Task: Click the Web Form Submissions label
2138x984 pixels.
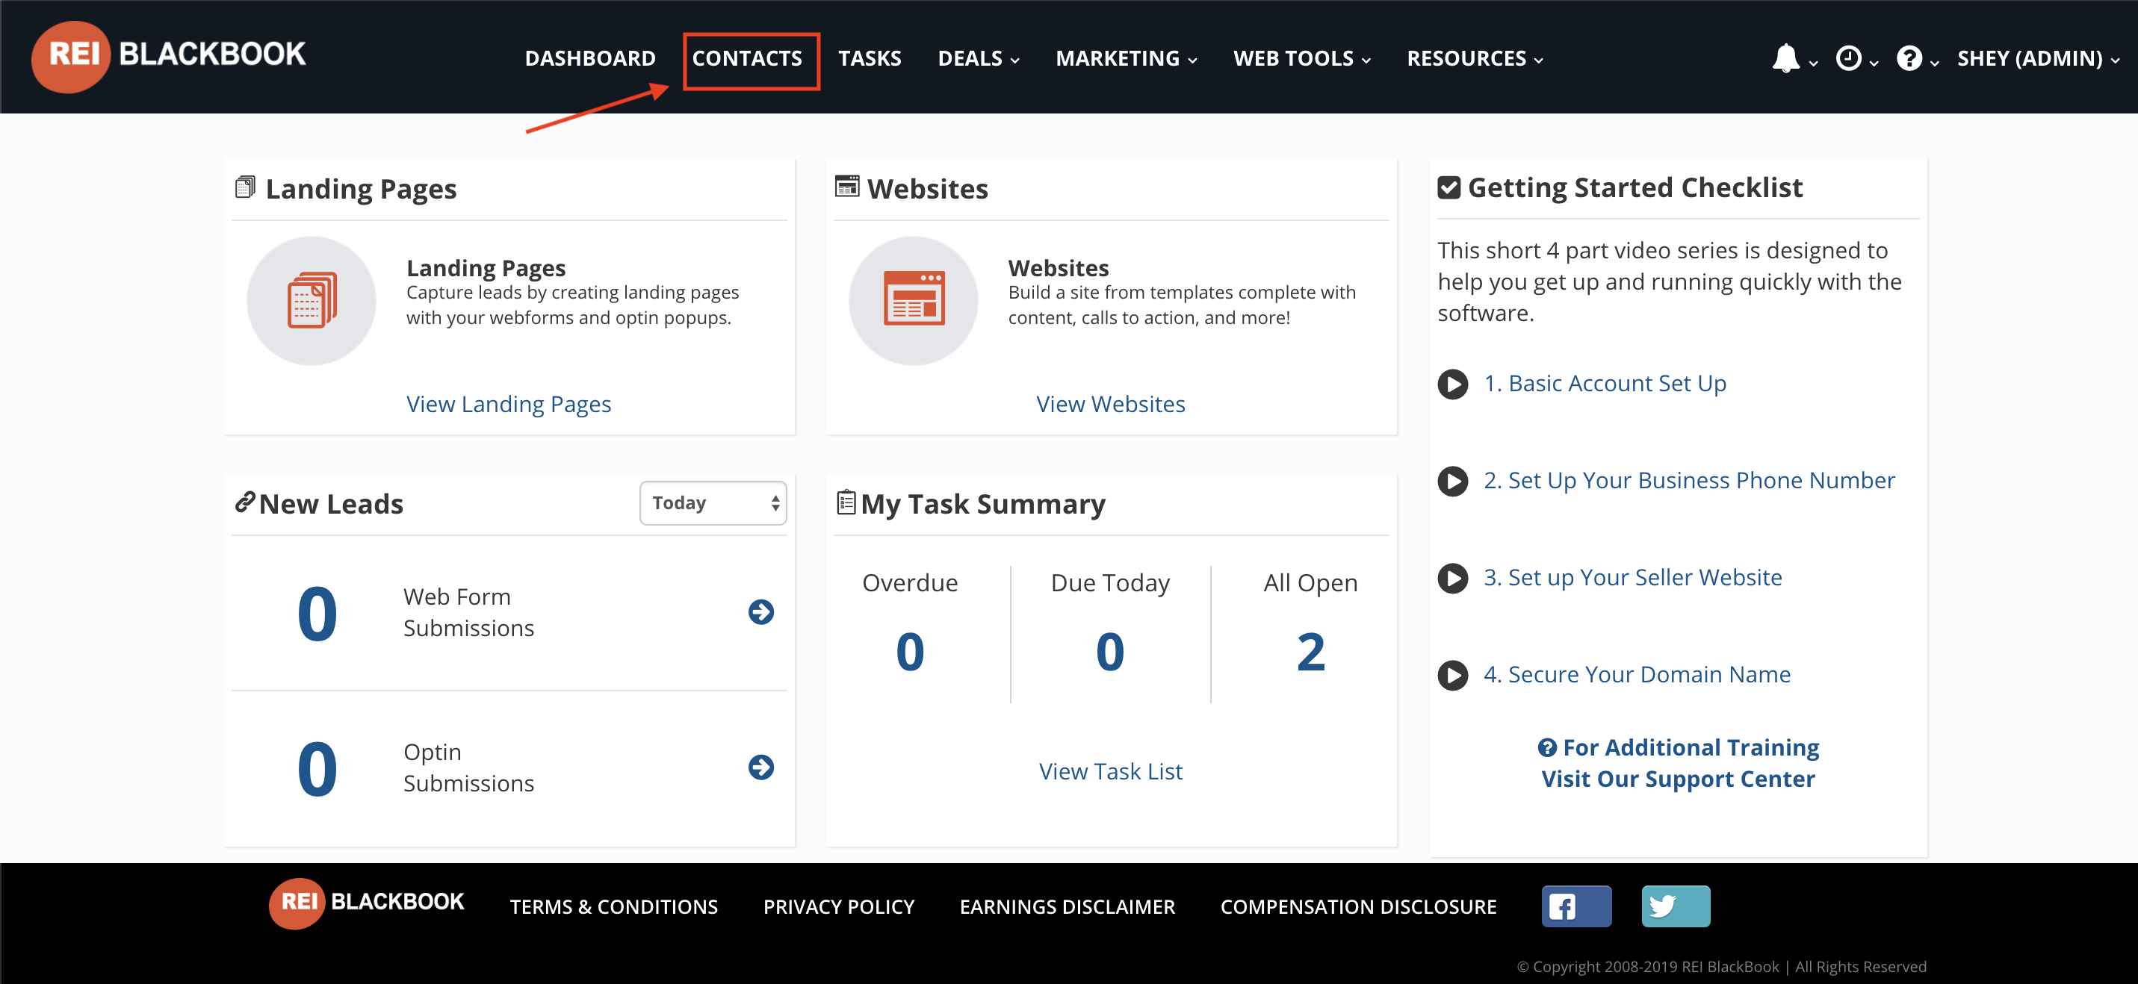Action: click(469, 612)
